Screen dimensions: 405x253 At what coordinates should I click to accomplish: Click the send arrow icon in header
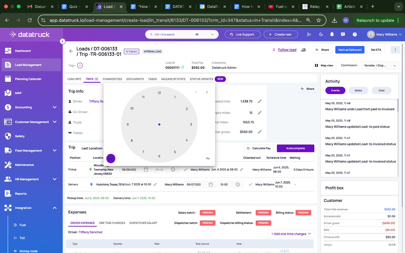pyautogui.click(x=309, y=34)
